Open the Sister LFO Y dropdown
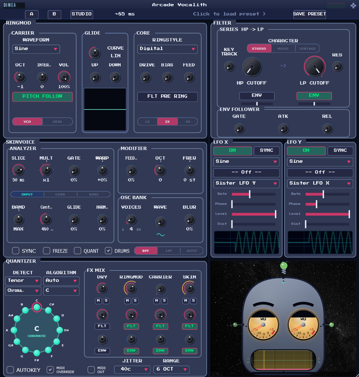This screenshot has height=377, width=359. (x=247, y=184)
